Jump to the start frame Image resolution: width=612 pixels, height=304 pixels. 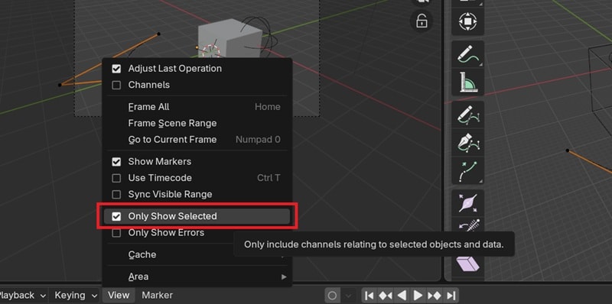click(x=369, y=296)
